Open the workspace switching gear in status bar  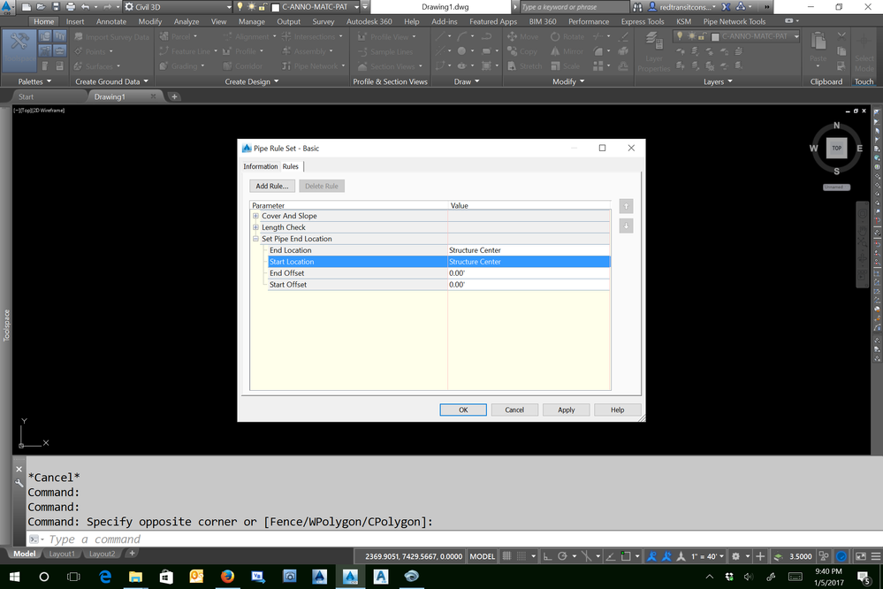(x=735, y=556)
